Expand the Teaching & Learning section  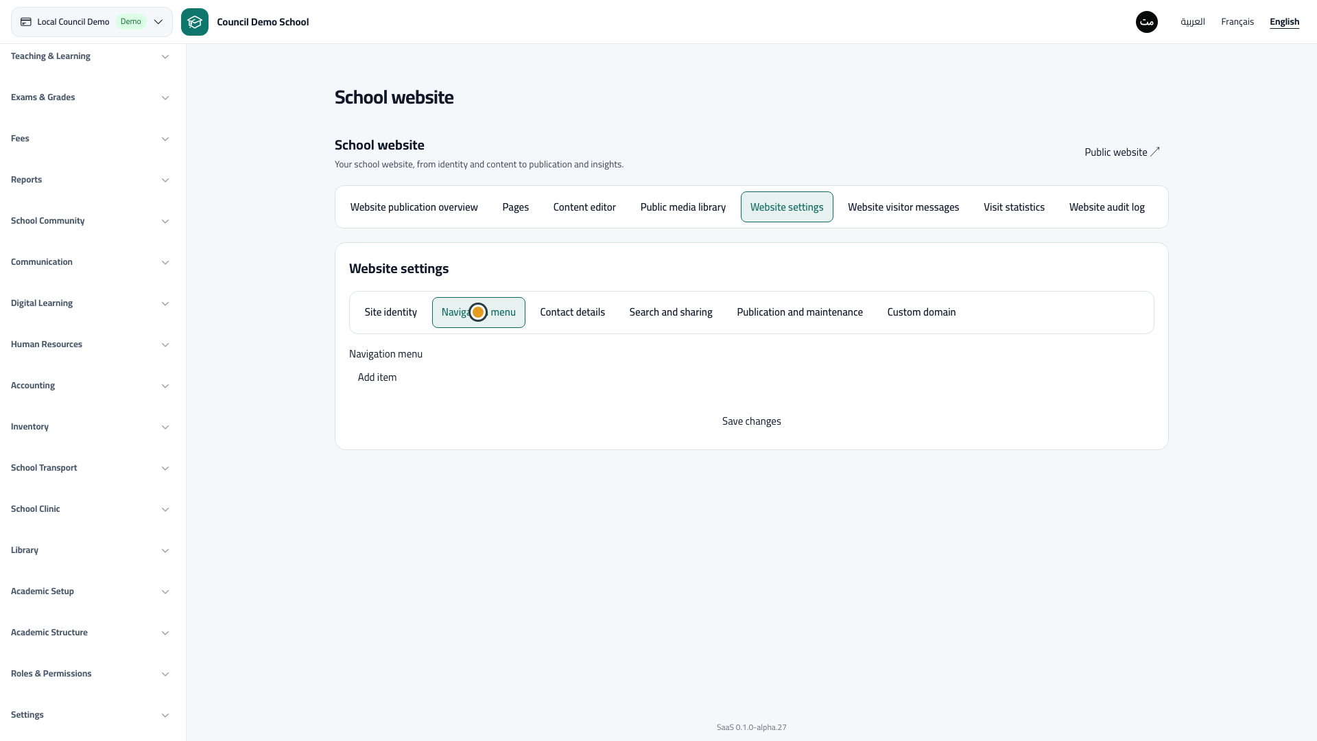pyautogui.click(x=90, y=56)
